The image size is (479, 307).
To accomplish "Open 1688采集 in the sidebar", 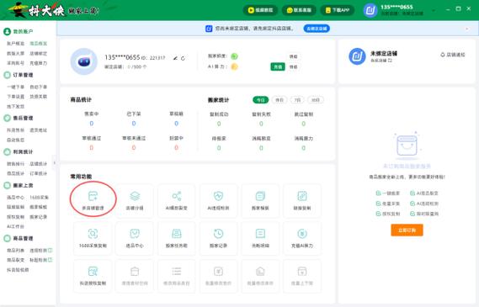I will (39, 198).
